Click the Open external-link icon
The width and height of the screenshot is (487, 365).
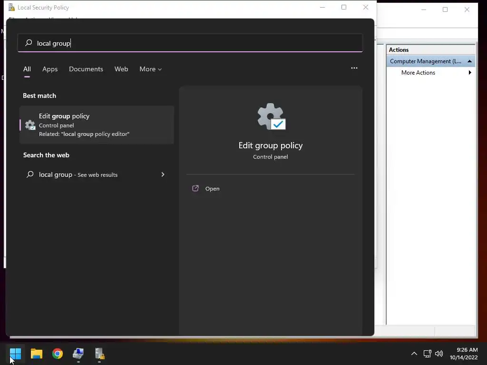pyautogui.click(x=195, y=188)
